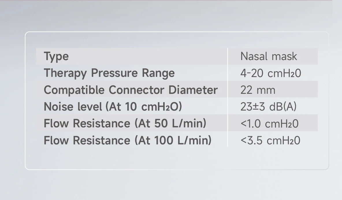The image size is (342, 200).
Task: Select the <3.5 cmH2O value
Action: (x=270, y=141)
